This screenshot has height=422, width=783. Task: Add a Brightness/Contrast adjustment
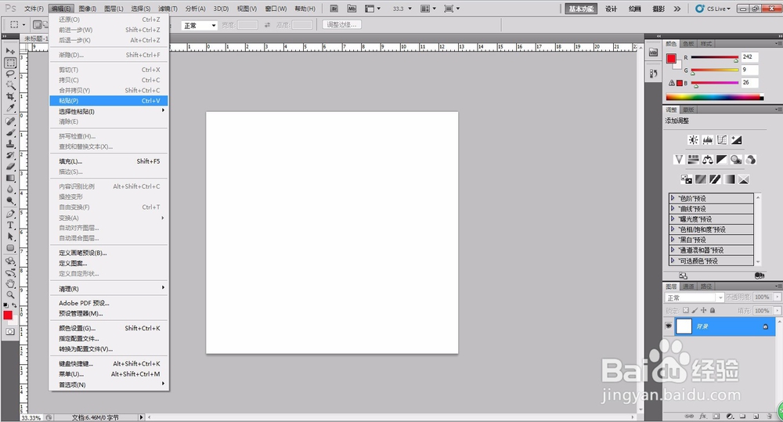(693, 140)
